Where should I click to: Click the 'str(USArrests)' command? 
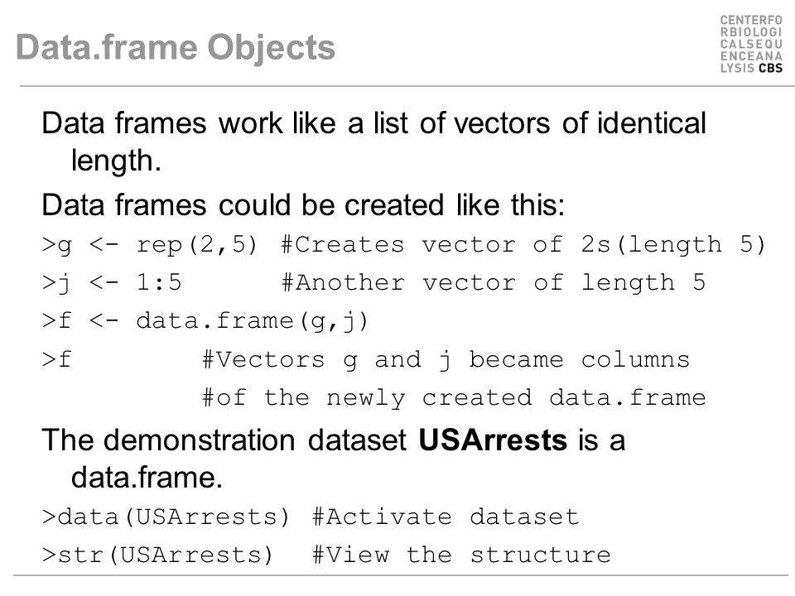pos(158,555)
